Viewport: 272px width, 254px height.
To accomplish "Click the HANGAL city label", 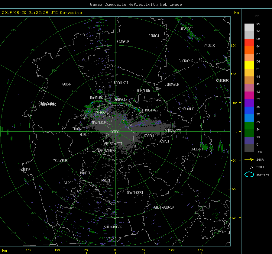I will [86, 173].
